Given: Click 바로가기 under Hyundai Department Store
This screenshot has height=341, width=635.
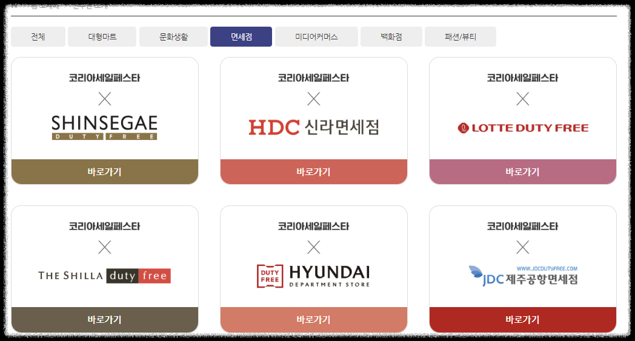Looking at the screenshot, I should pos(314,320).
